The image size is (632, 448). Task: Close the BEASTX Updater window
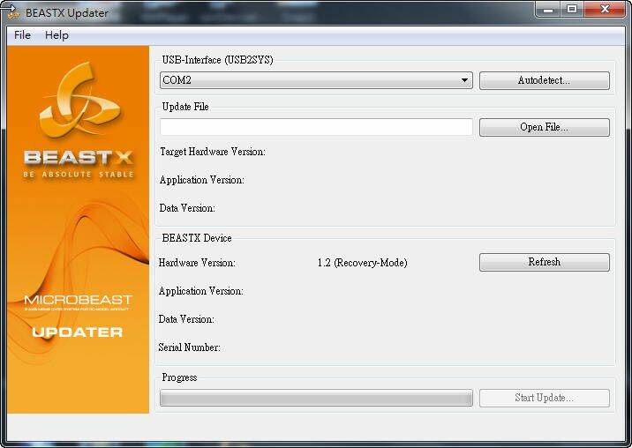tap(605, 10)
